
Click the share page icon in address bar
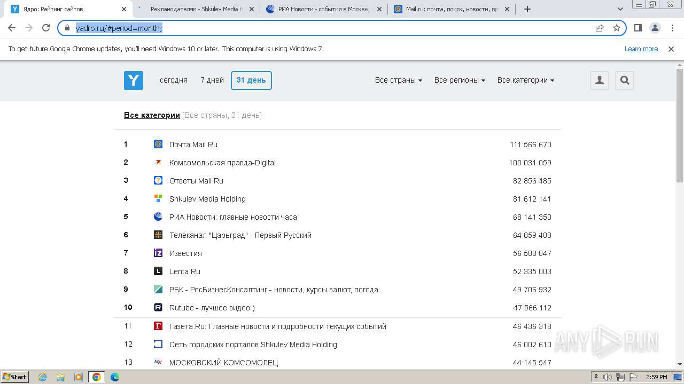600,28
